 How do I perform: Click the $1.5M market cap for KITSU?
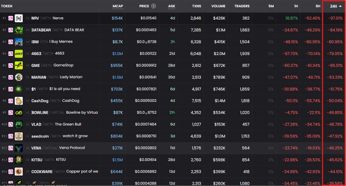pyautogui.click(x=117, y=160)
